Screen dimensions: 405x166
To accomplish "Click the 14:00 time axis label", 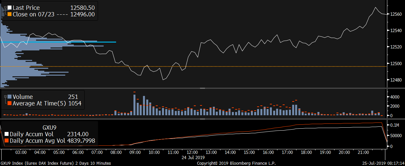I will point(230,152).
